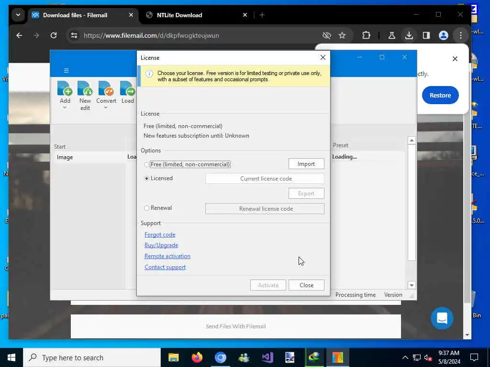View site information icon in address bar
490x367 pixels.
point(74,35)
